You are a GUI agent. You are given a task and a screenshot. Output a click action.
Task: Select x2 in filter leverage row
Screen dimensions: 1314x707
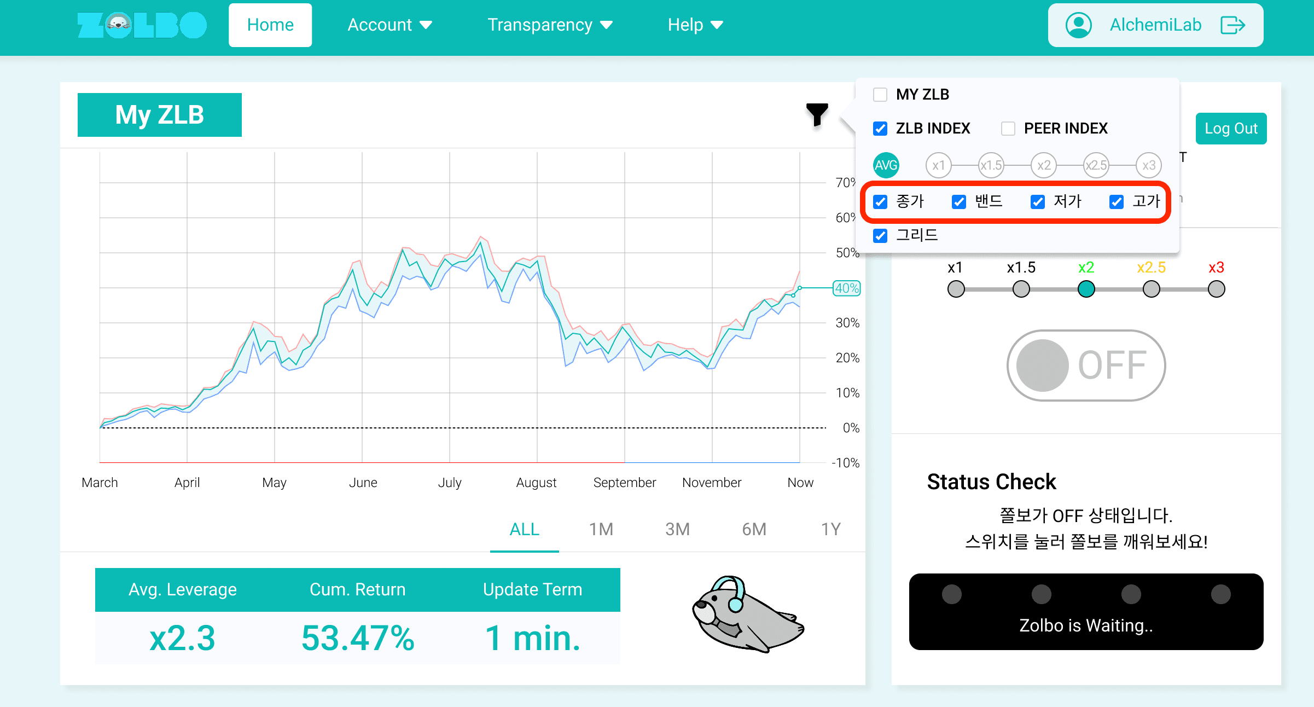tap(1044, 165)
